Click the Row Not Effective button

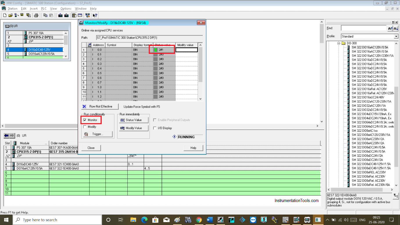click(x=100, y=106)
